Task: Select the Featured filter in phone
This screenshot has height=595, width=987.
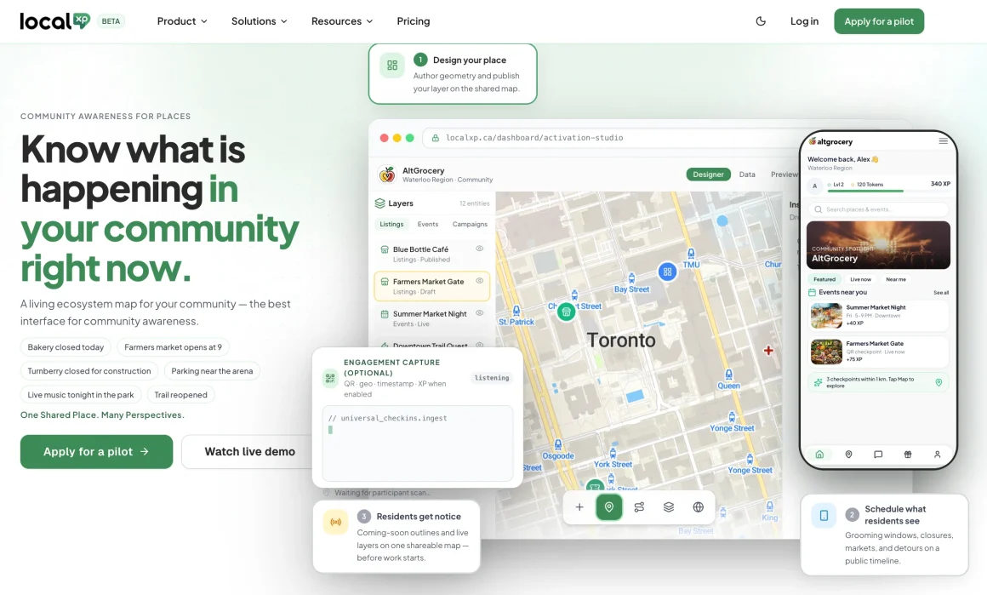Action: pyautogui.click(x=824, y=279)
